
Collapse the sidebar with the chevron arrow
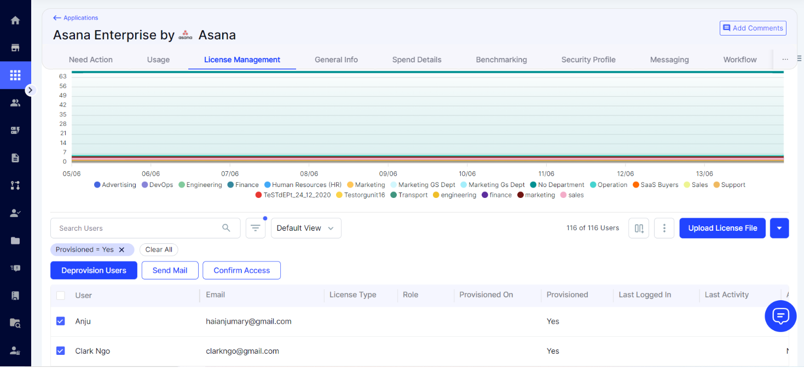tap(31, 90)
